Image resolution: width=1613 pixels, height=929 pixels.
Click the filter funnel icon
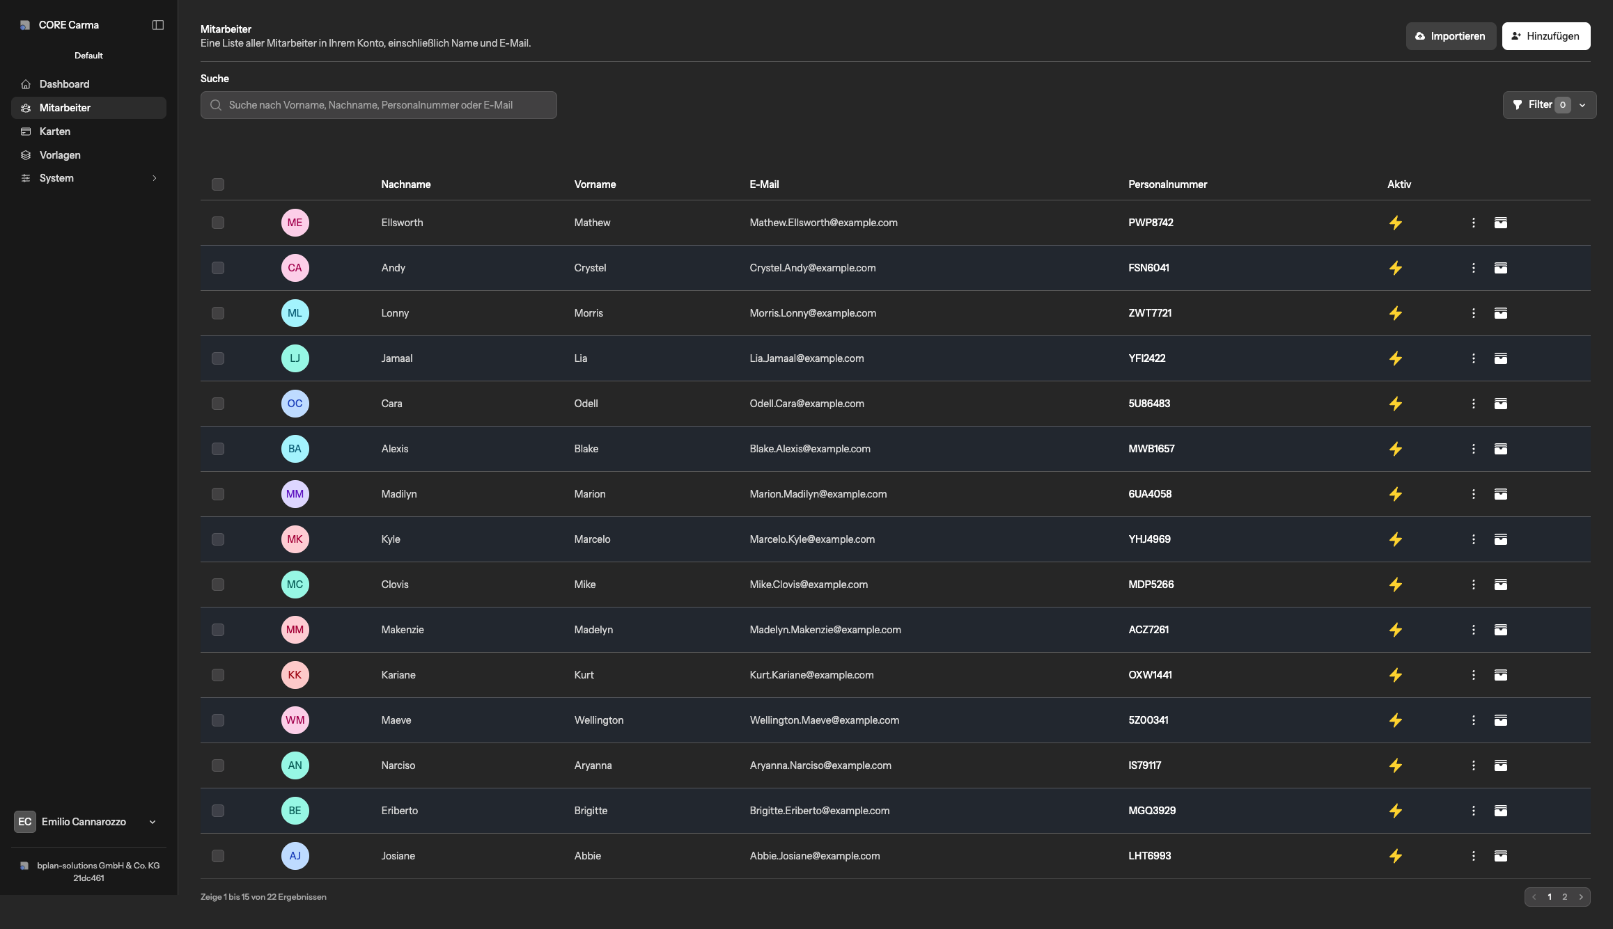tap(1518, 104)
